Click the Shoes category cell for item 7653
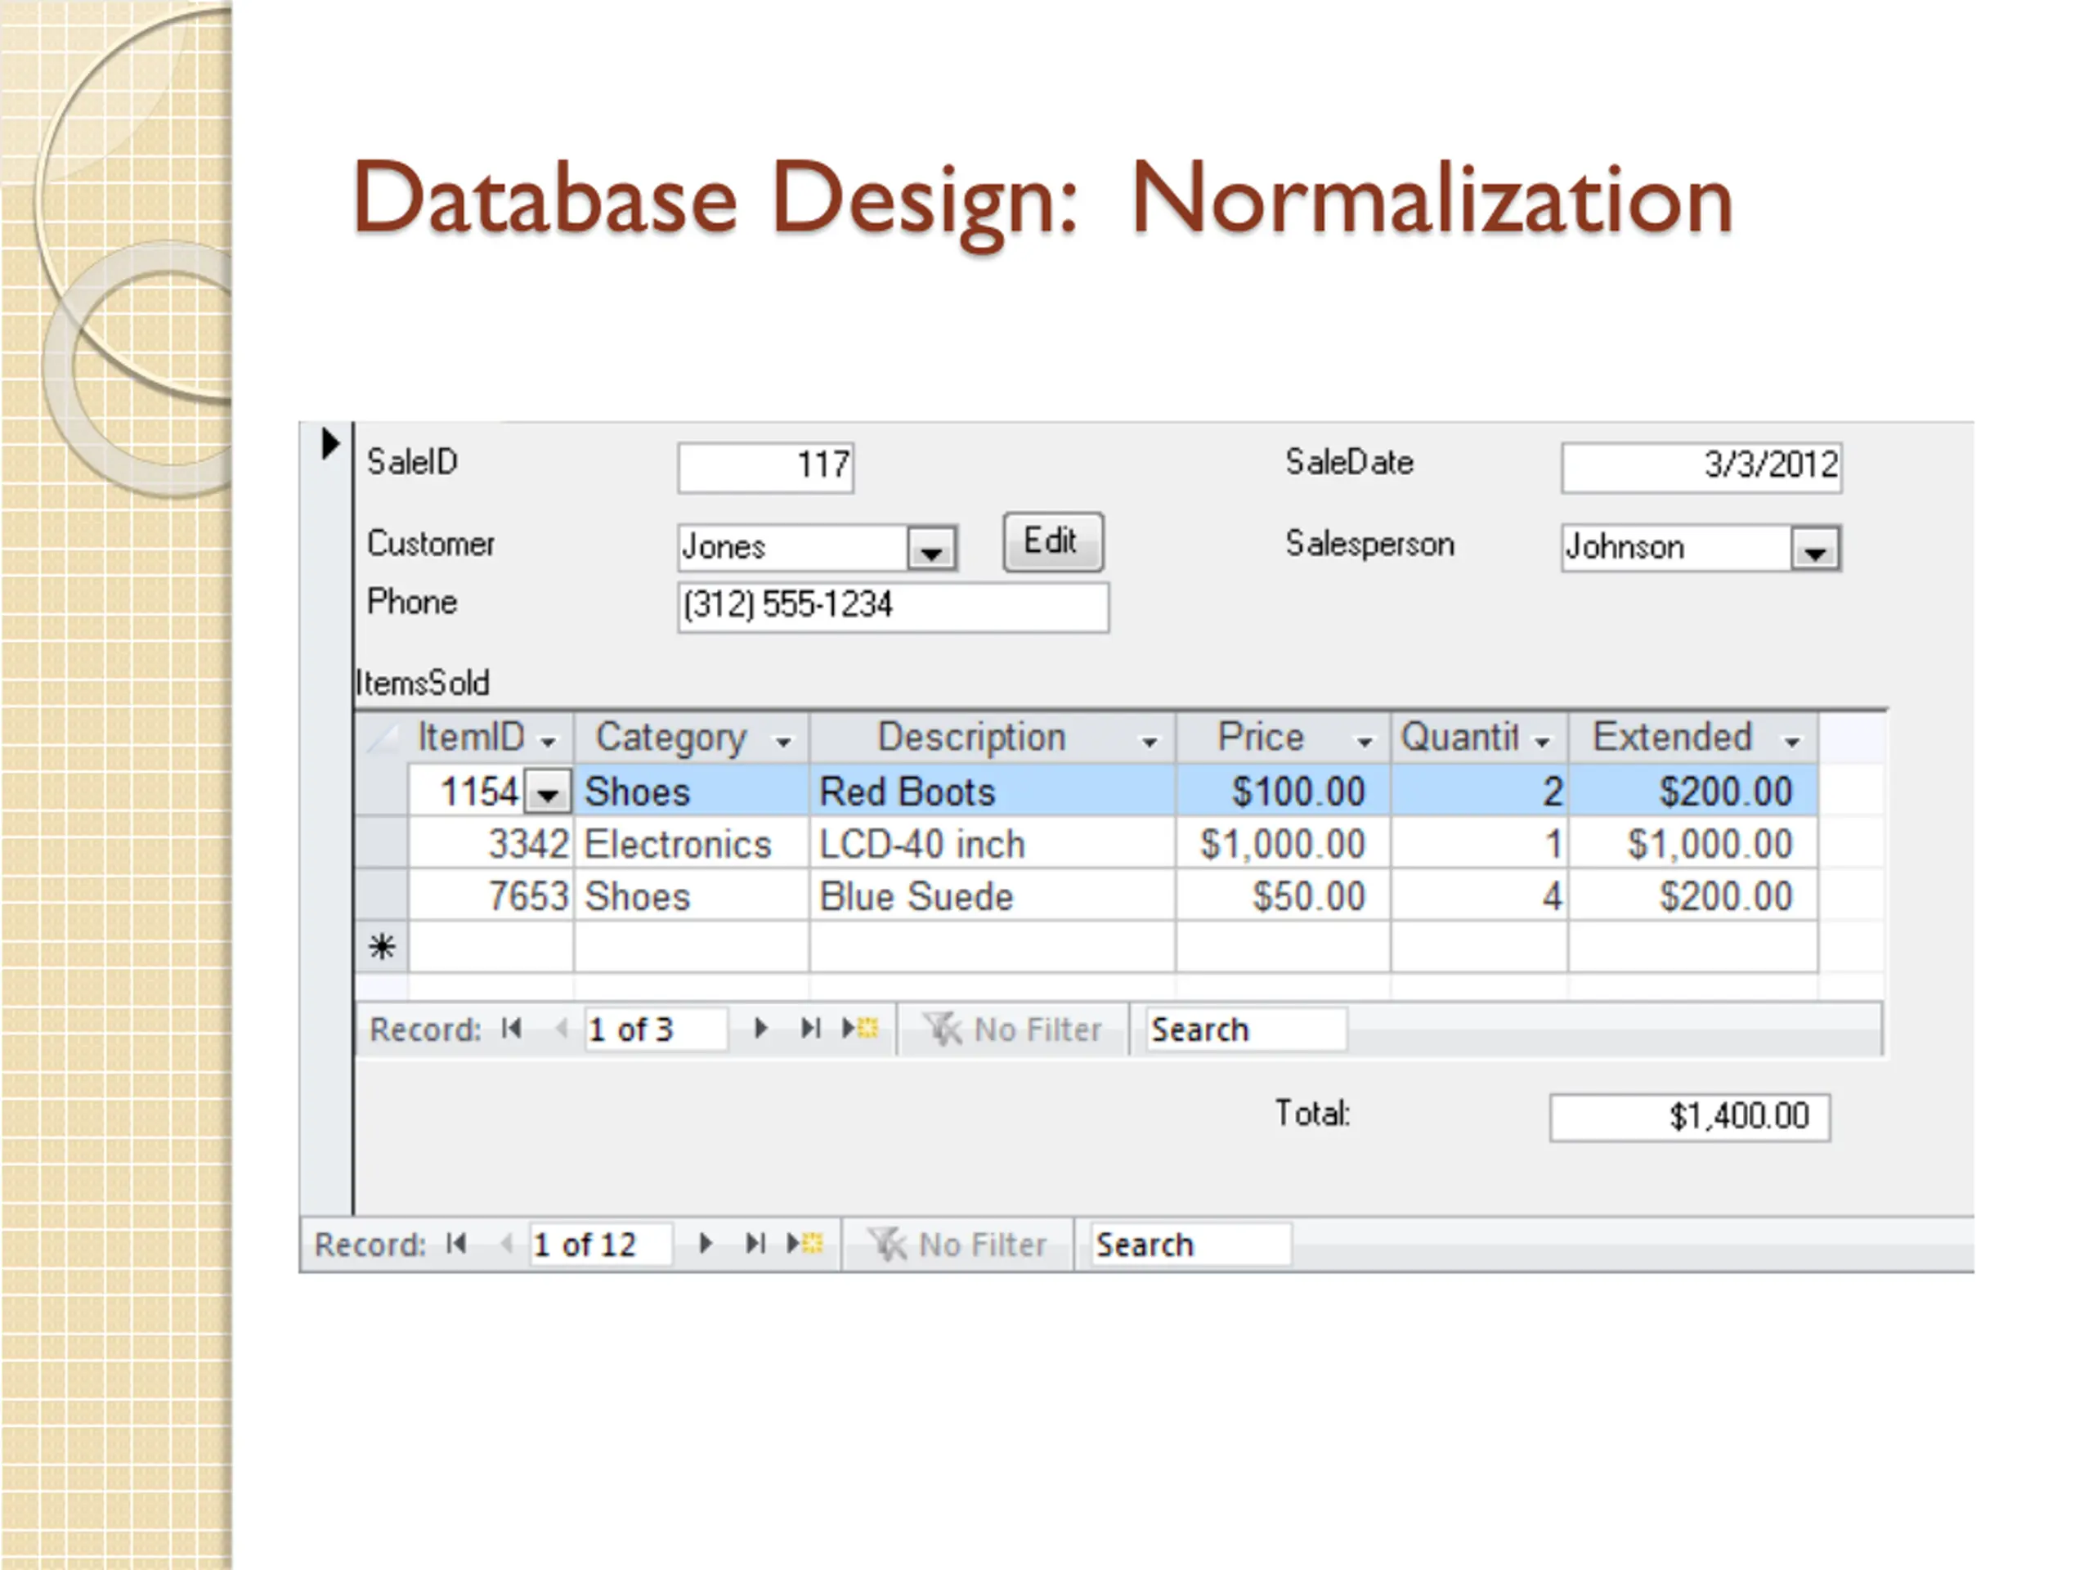The image size is (2093, 1570). [x=692, y=895]
